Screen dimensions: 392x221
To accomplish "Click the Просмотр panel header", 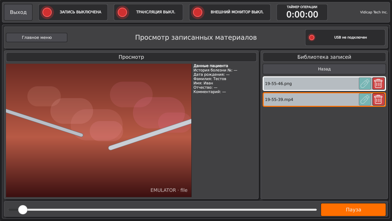I will tap(131, 57).
